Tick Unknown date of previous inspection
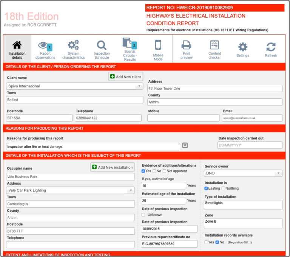Viewport: 290px width, 257px height. [x=143, y=215]
